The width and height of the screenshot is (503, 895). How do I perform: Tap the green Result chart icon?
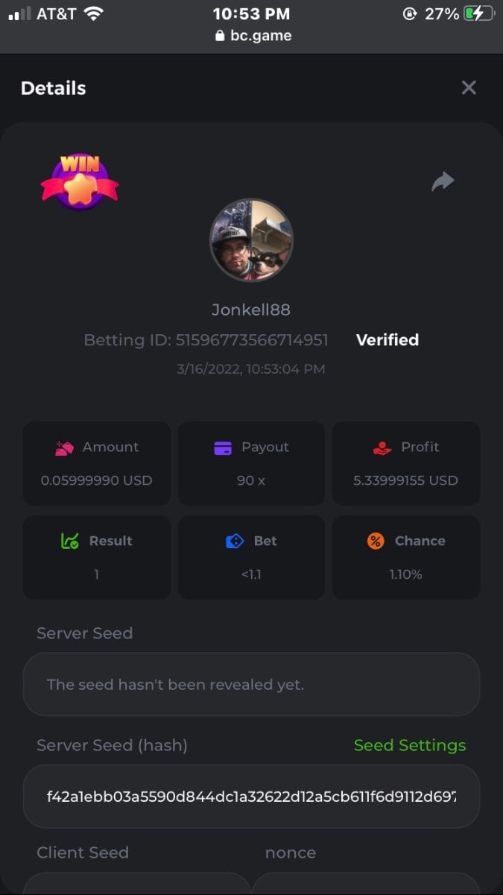pos(70,541)
